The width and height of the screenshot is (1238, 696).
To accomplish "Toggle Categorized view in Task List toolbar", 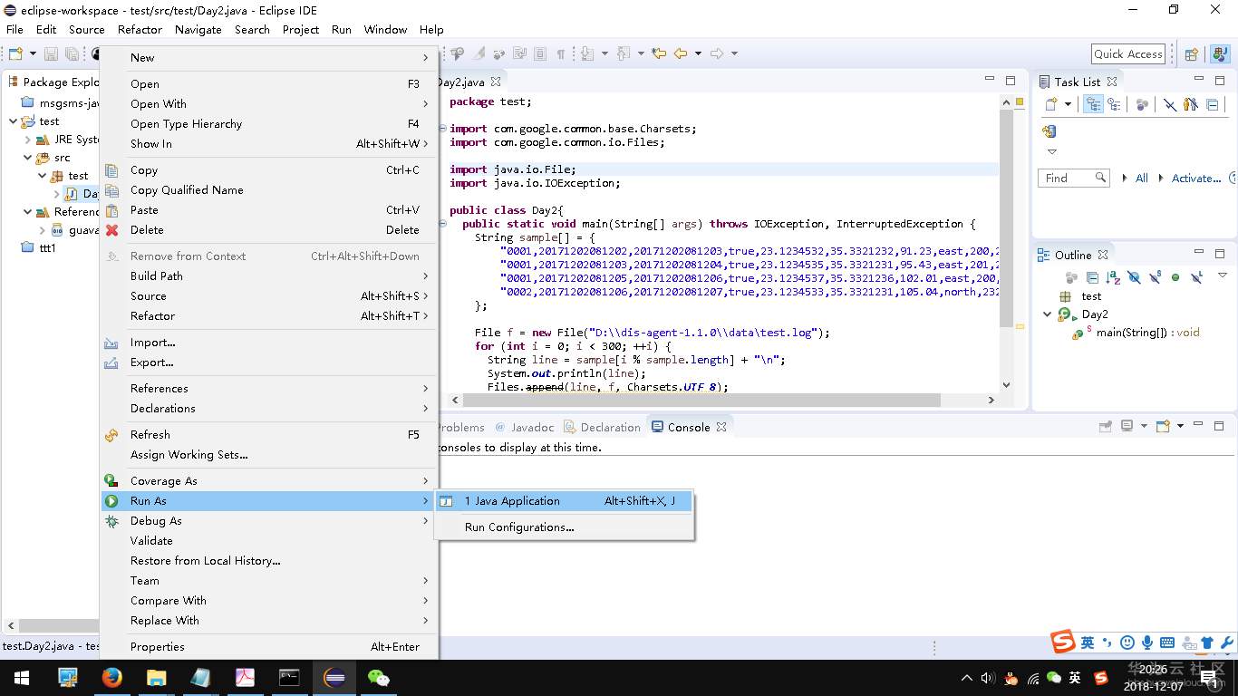I will click(x=1094, y=105).
